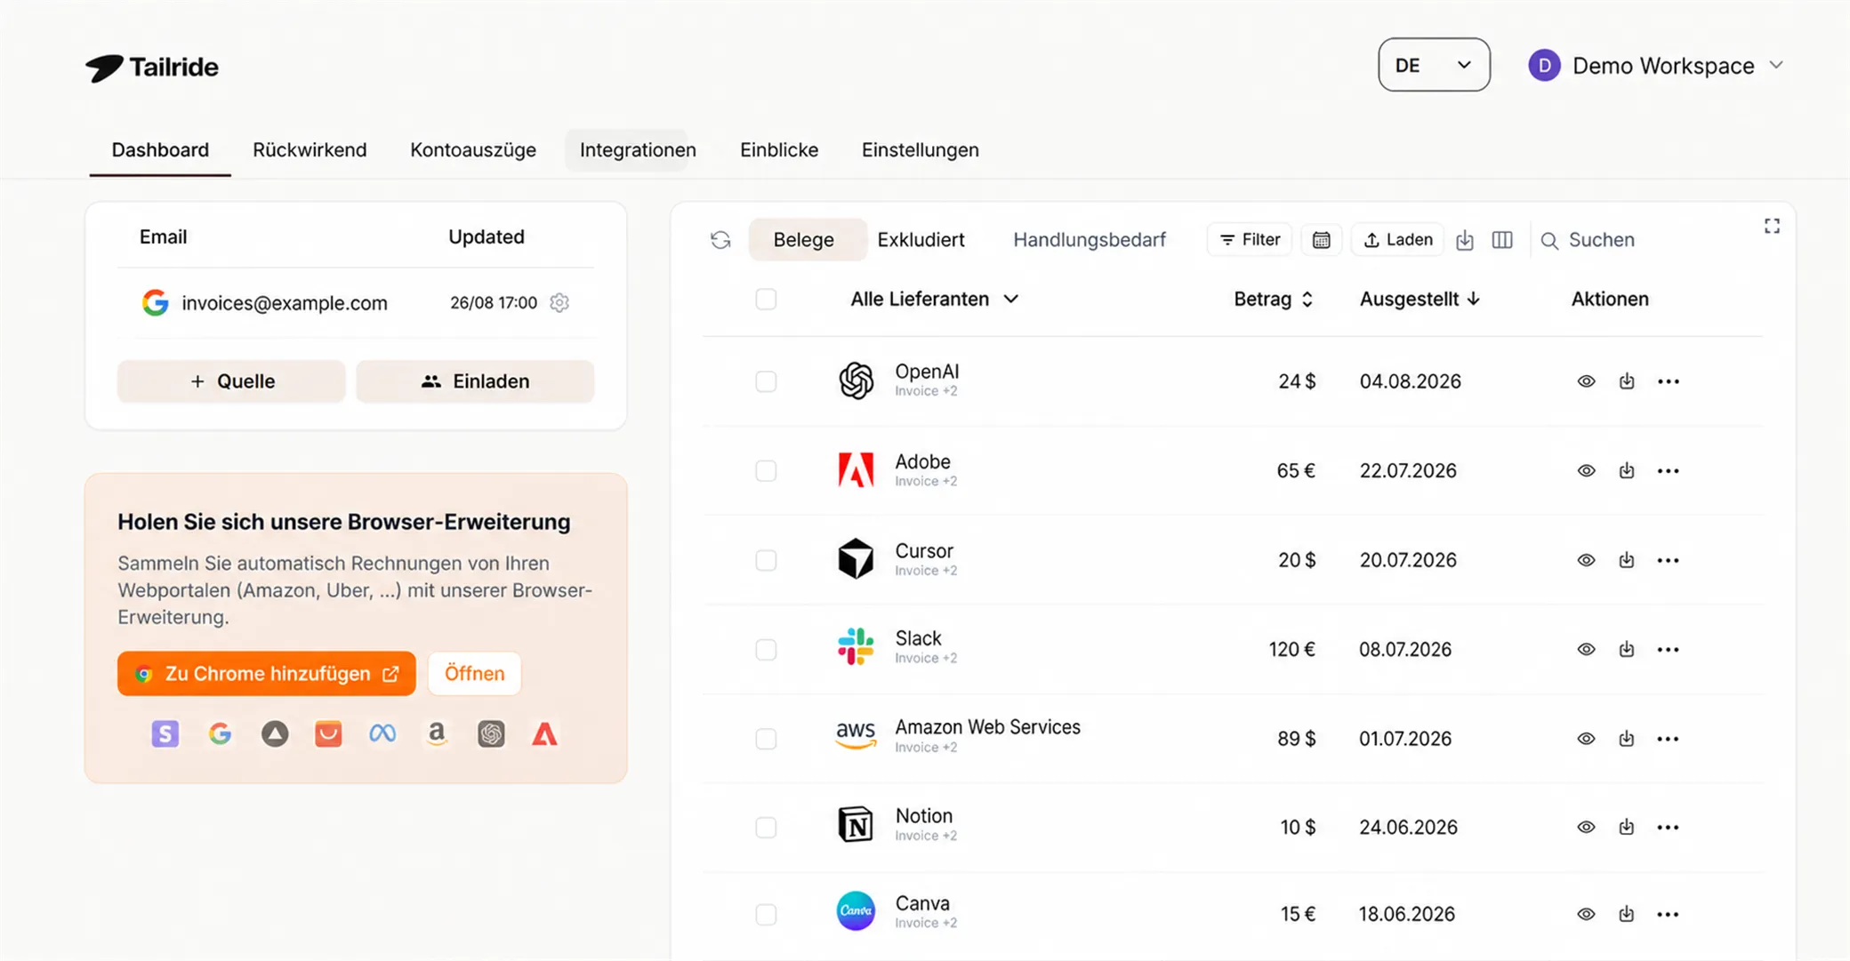Image resolution: width=1850 pixels, height=961 pixels.
Task: Open more actions for Notion row
Action: point(1669,827)
